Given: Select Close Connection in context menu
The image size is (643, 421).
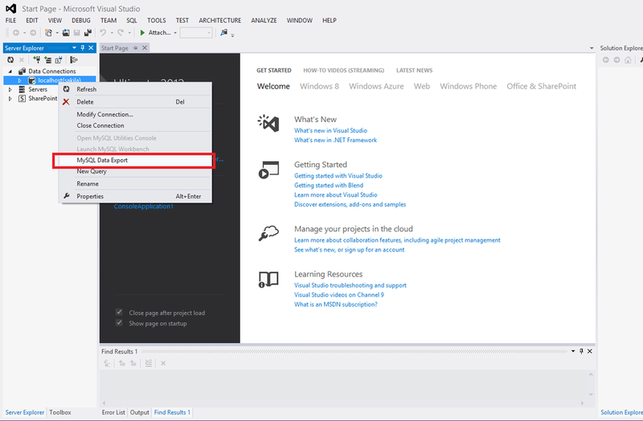Looking at the screenshot, I should click(135, 125).
